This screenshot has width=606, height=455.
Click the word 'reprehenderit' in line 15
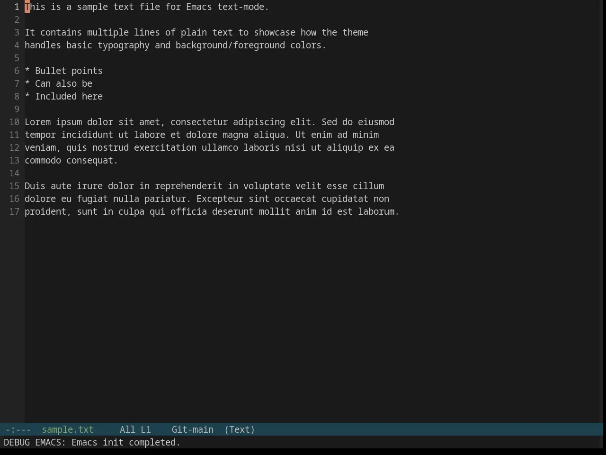coord(188,186)
